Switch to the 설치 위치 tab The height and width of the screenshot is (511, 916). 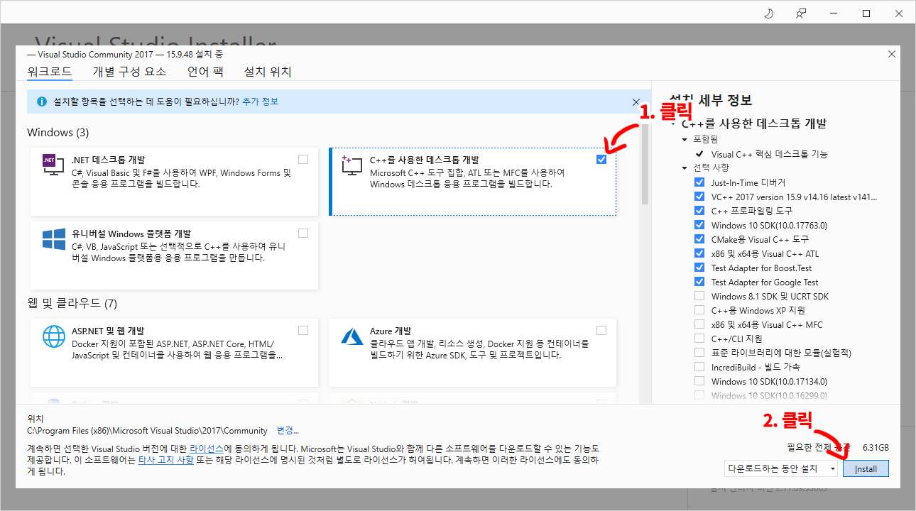(x=268, y=72)
